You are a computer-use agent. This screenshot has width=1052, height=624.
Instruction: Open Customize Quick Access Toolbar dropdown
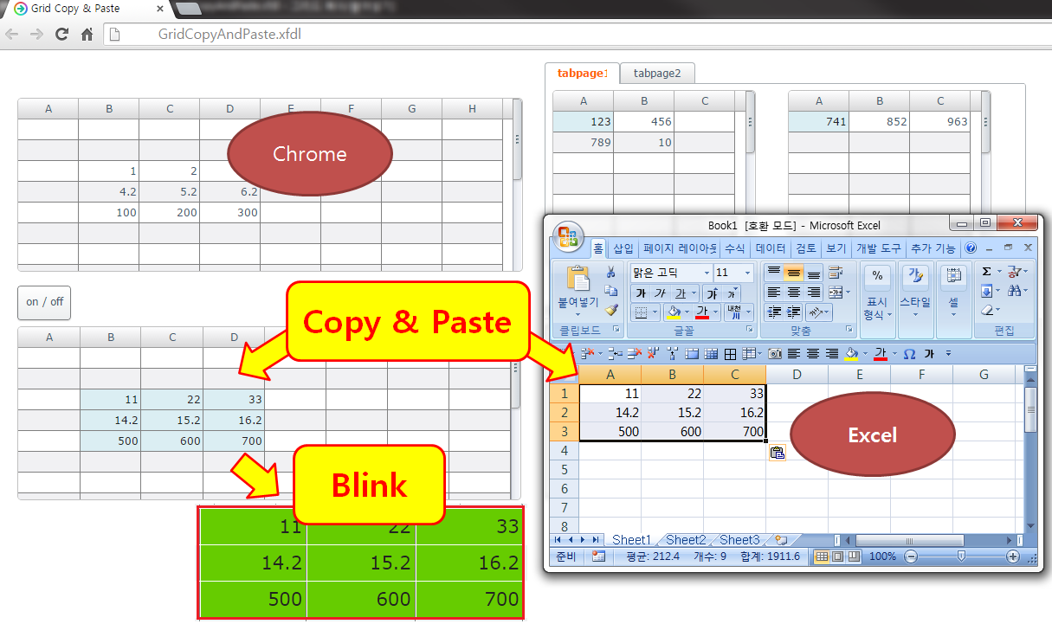(x=948, y=353)
